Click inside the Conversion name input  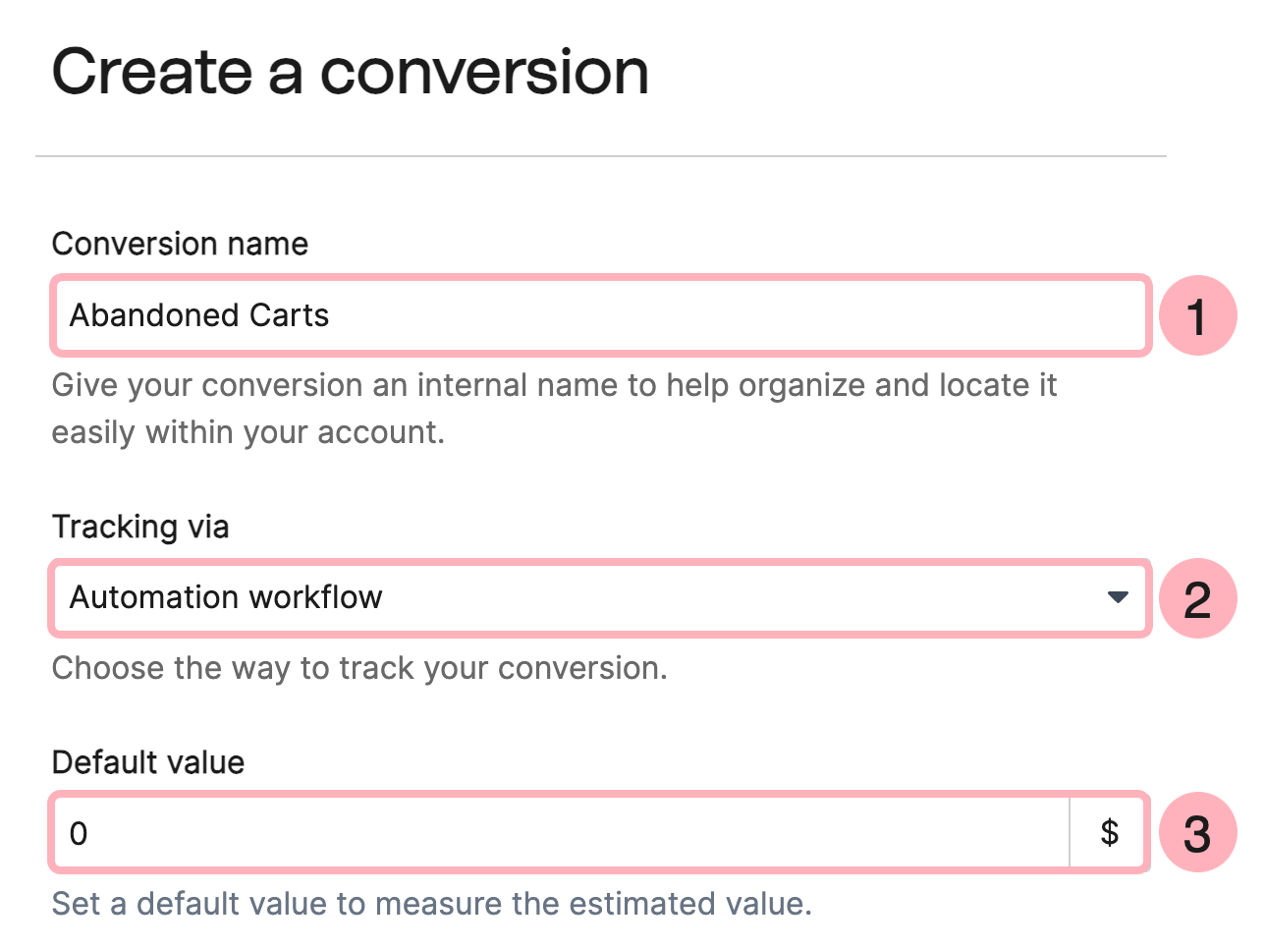589,315
